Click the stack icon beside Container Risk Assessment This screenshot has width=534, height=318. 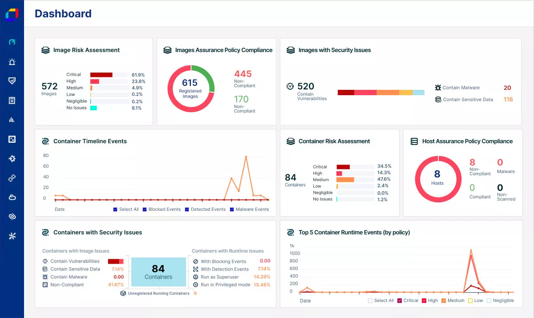[291, 141]
